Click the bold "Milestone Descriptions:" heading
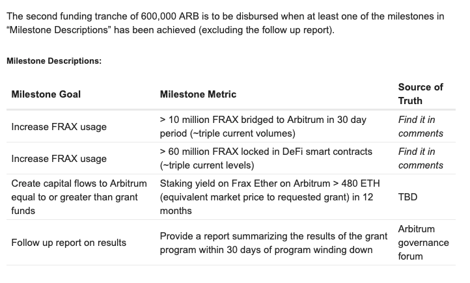The width and height of the screenshot is (470, 283). (x=54, y=61)
